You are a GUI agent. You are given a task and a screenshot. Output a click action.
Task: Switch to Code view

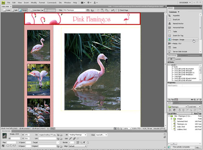click(7, 10)
